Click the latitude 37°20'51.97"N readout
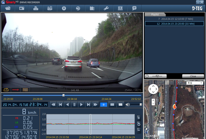Screen dimensions: 206x139 [22, 133]
